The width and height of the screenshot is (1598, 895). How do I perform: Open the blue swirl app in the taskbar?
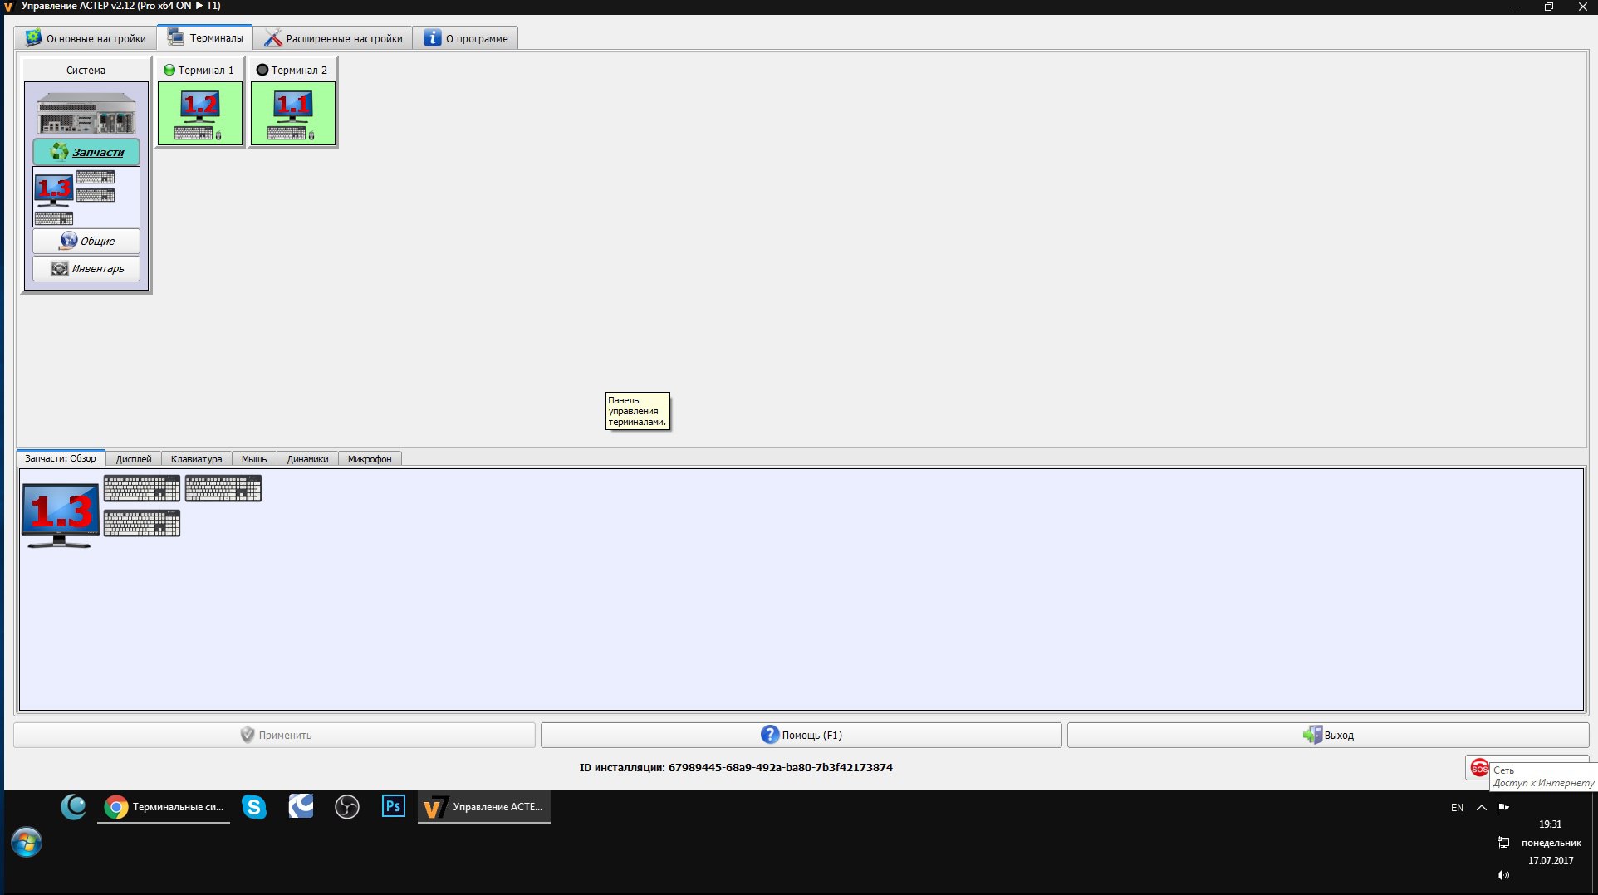tap(301, 806)
